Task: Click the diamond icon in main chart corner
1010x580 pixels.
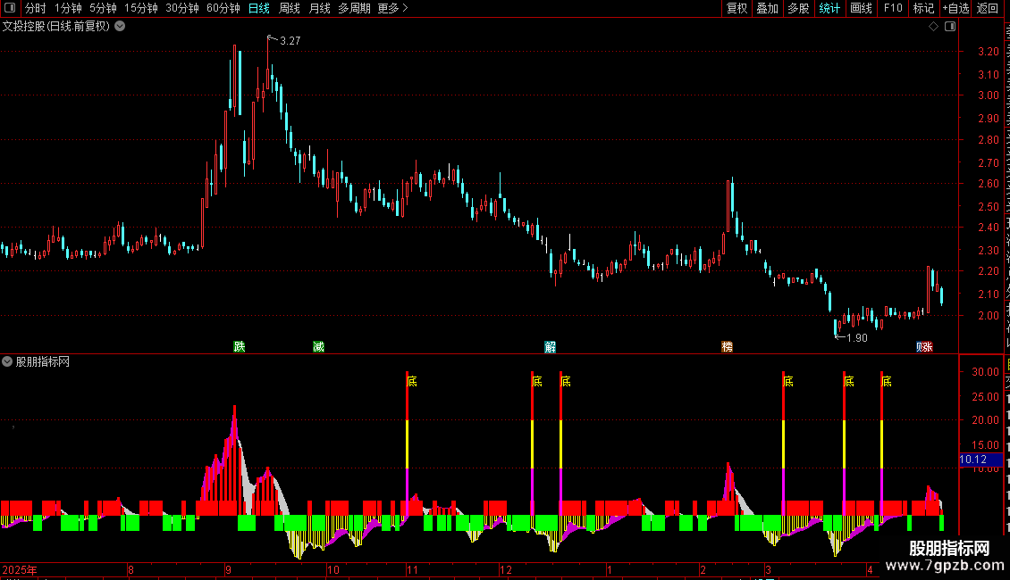Action: 933,27
